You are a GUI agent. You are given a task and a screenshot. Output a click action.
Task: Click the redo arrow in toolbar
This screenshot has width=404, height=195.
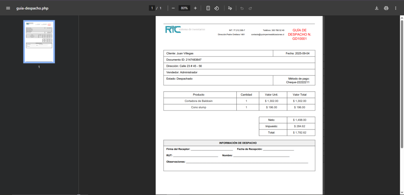coord(251,8)
